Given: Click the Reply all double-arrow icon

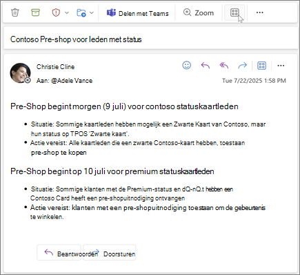Looking at the screenshot, I should click(x=224, y=66).
